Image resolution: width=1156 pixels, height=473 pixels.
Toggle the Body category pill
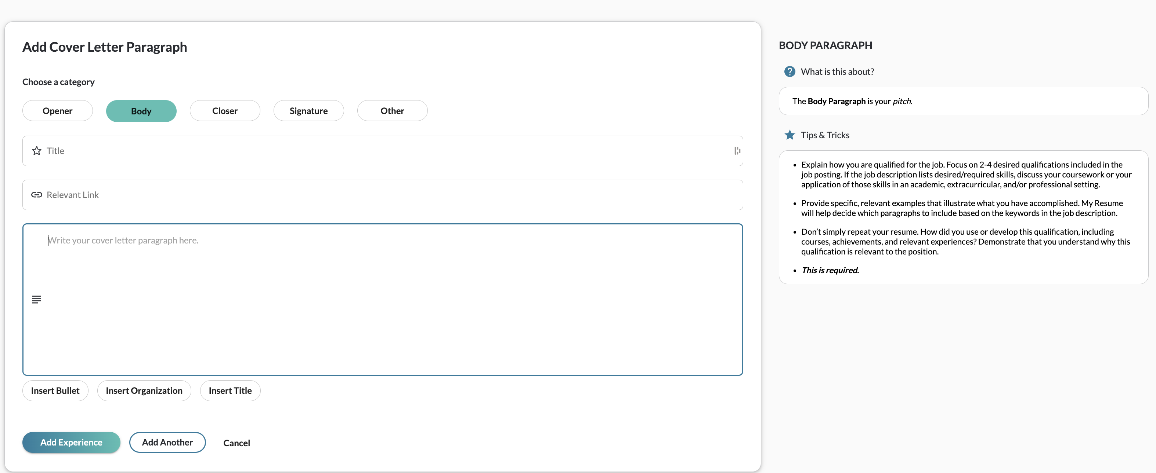pyautogui.click(x=141, y=111)
